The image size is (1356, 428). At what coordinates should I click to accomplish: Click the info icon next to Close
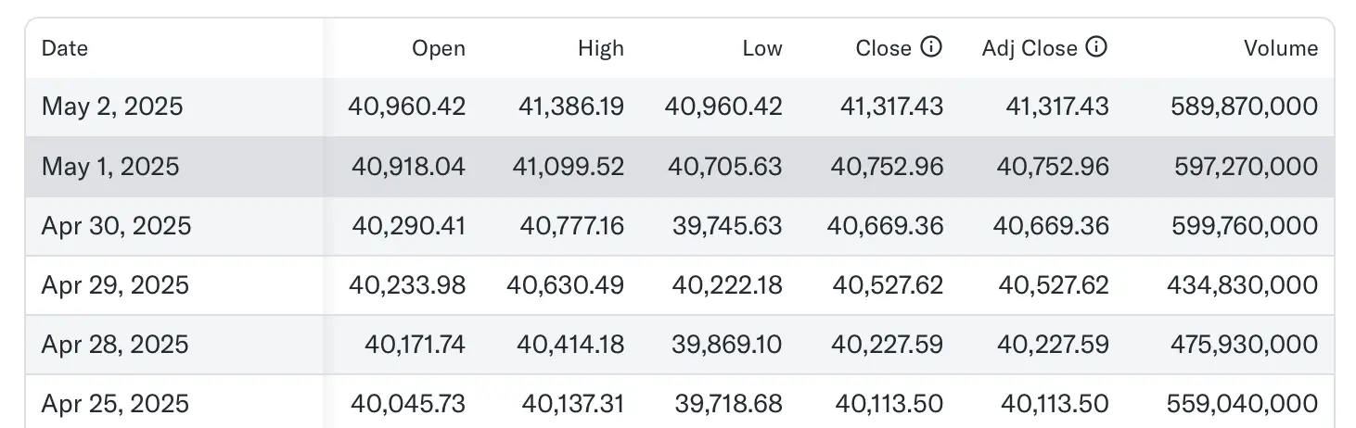(931, 47)
